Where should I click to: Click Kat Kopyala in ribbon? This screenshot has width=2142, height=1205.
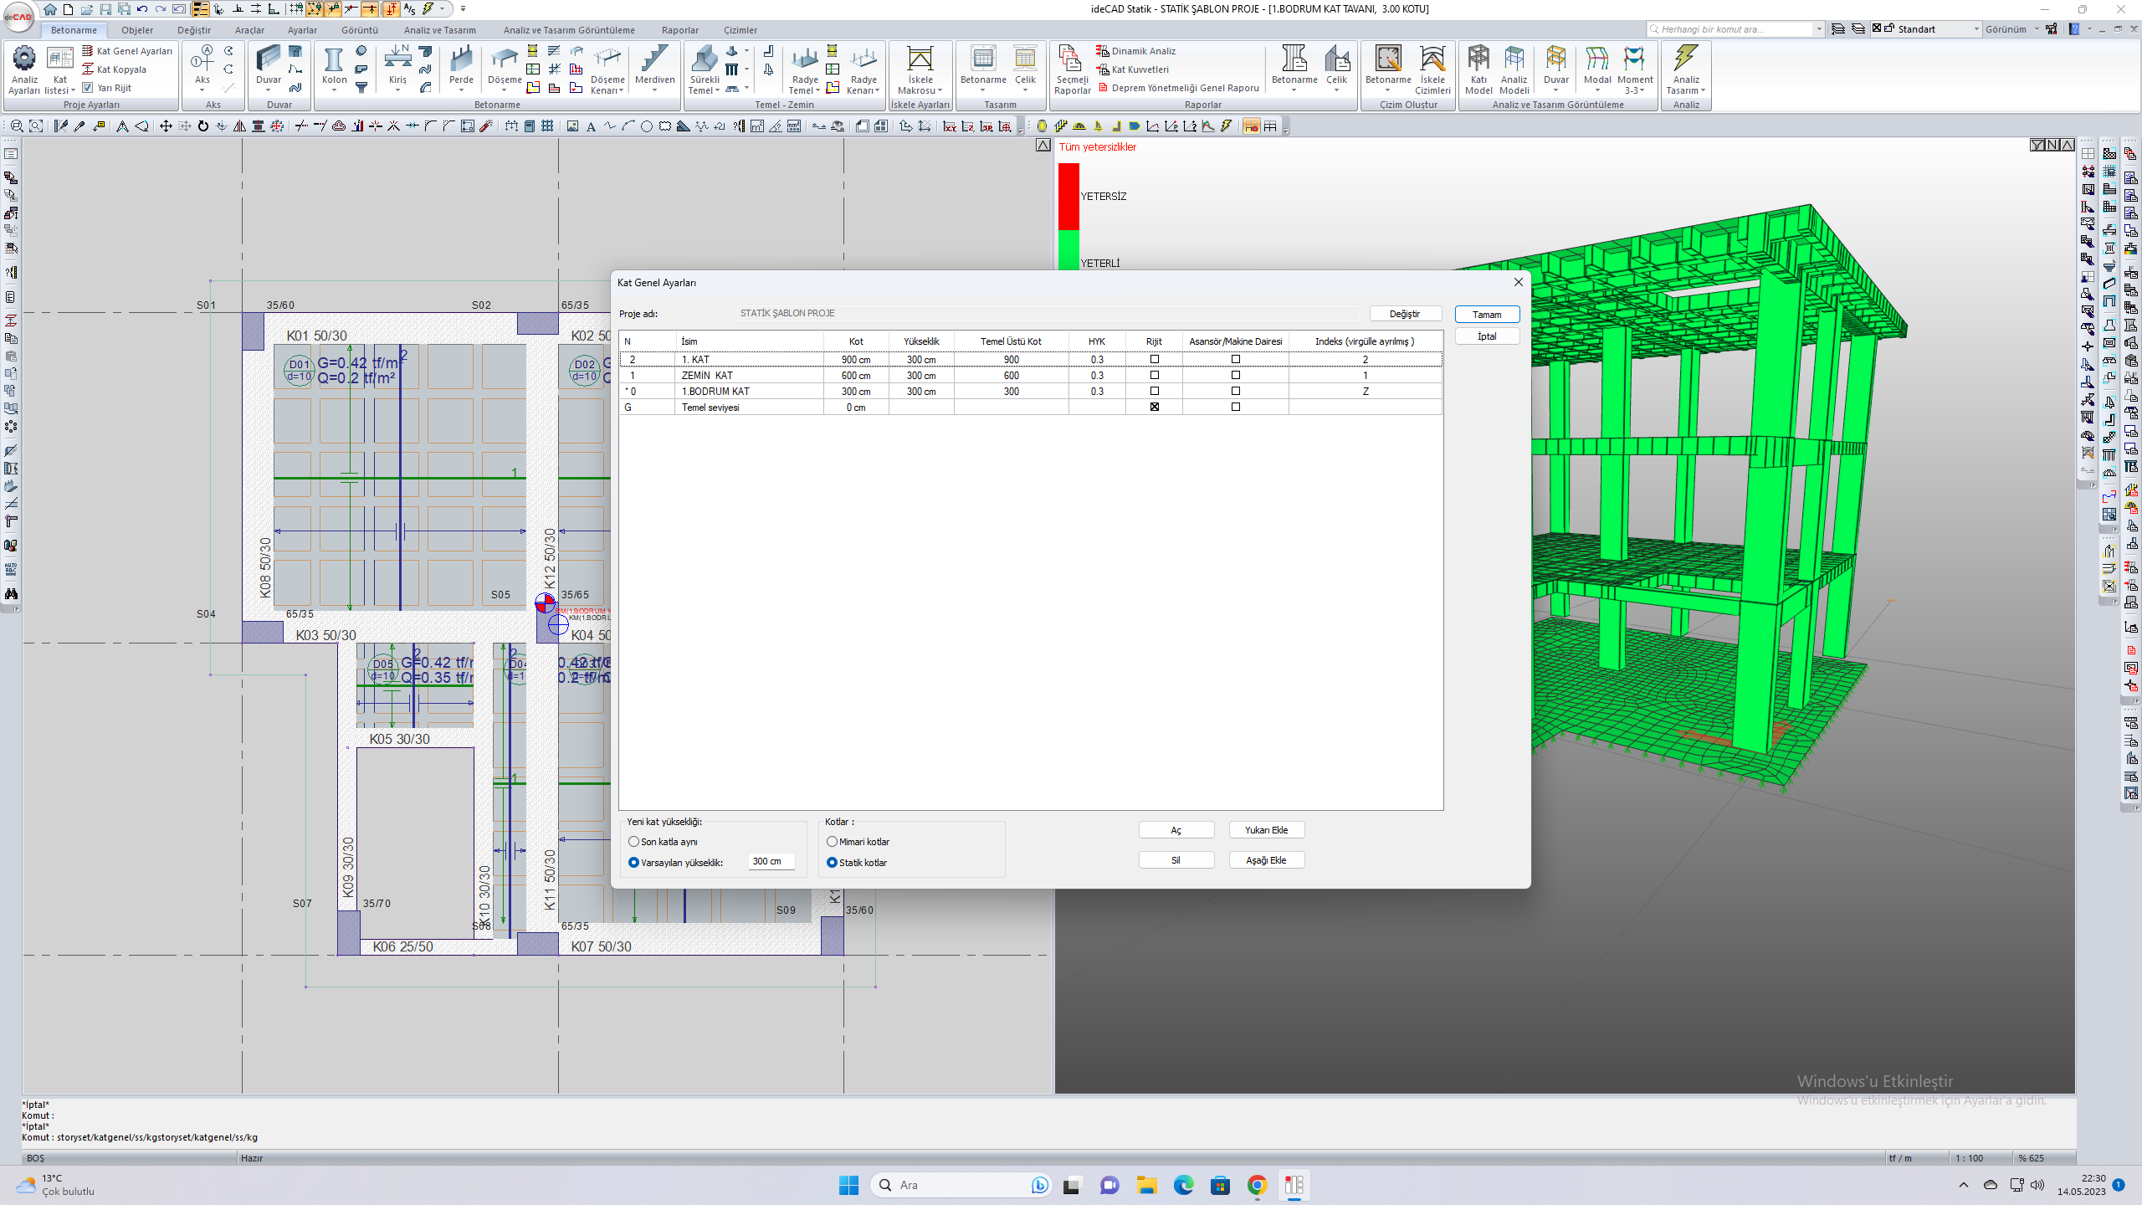(x=114, y=69)
